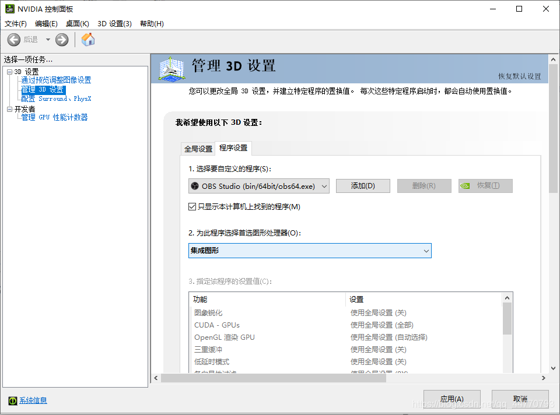This screenshot has width=560, height=415.
Task: Select 管理 3D 设置 in tree
Action: click(43, 89)
